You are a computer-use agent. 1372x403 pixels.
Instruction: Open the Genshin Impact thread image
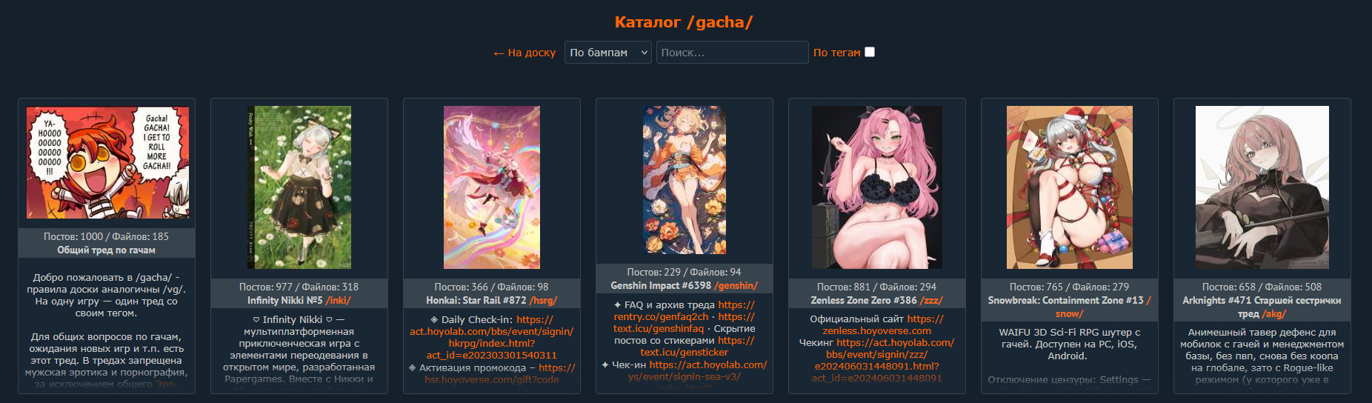(x=685, y=180)
